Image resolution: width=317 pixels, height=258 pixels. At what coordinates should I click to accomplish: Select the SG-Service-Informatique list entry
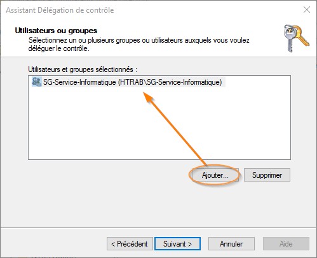pos(128,82)
